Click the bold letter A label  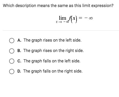tap(19, 40)
